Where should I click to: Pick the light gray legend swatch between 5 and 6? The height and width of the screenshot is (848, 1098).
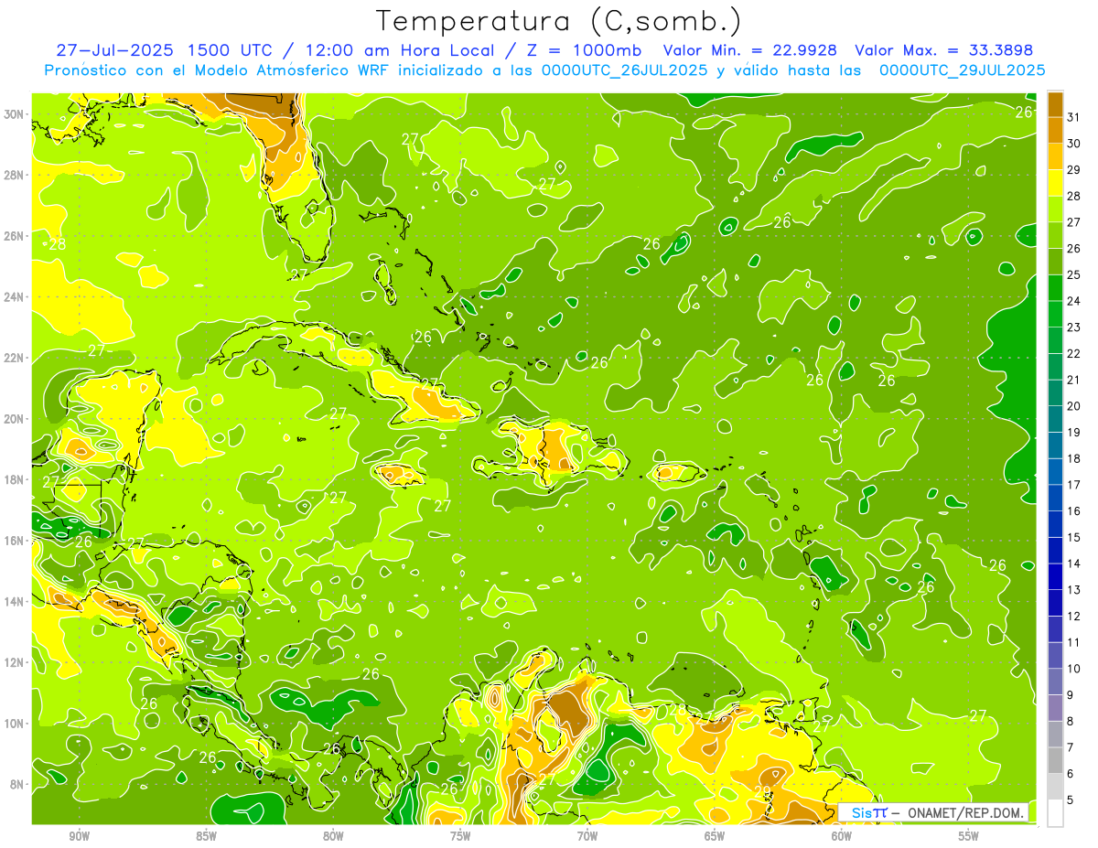(1055, 787)
